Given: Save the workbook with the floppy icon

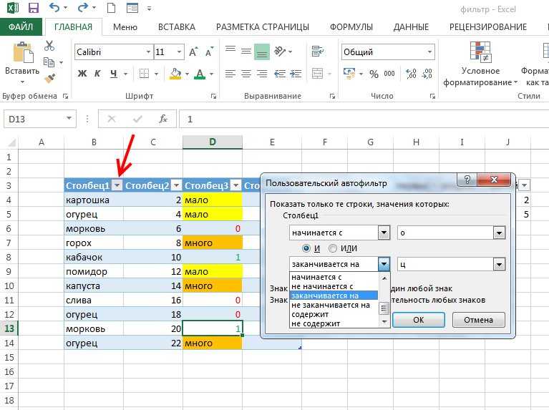Looking at the screenshot, I should click(33, 8).
